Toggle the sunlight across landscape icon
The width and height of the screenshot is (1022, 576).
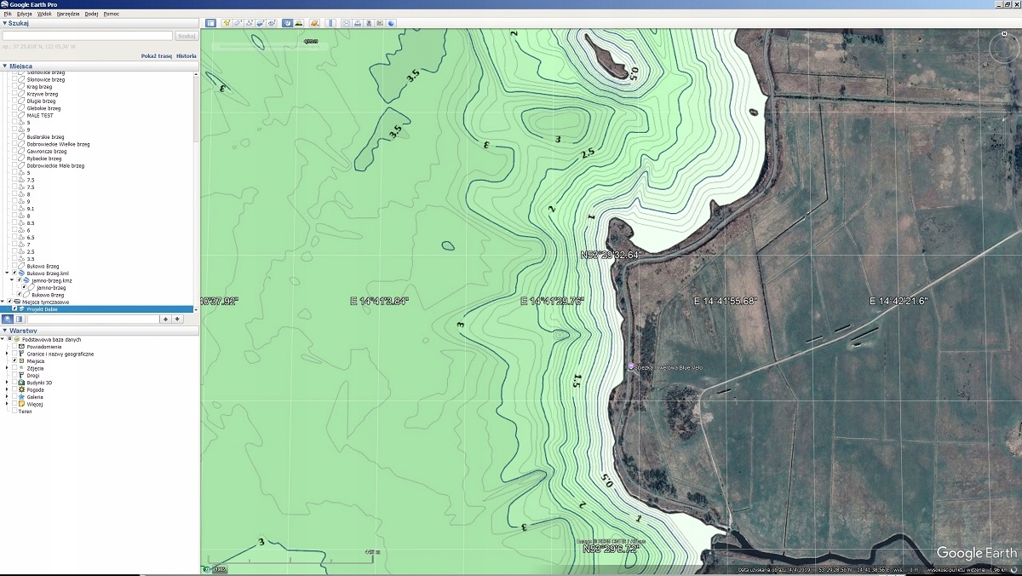tap(299, 23)
